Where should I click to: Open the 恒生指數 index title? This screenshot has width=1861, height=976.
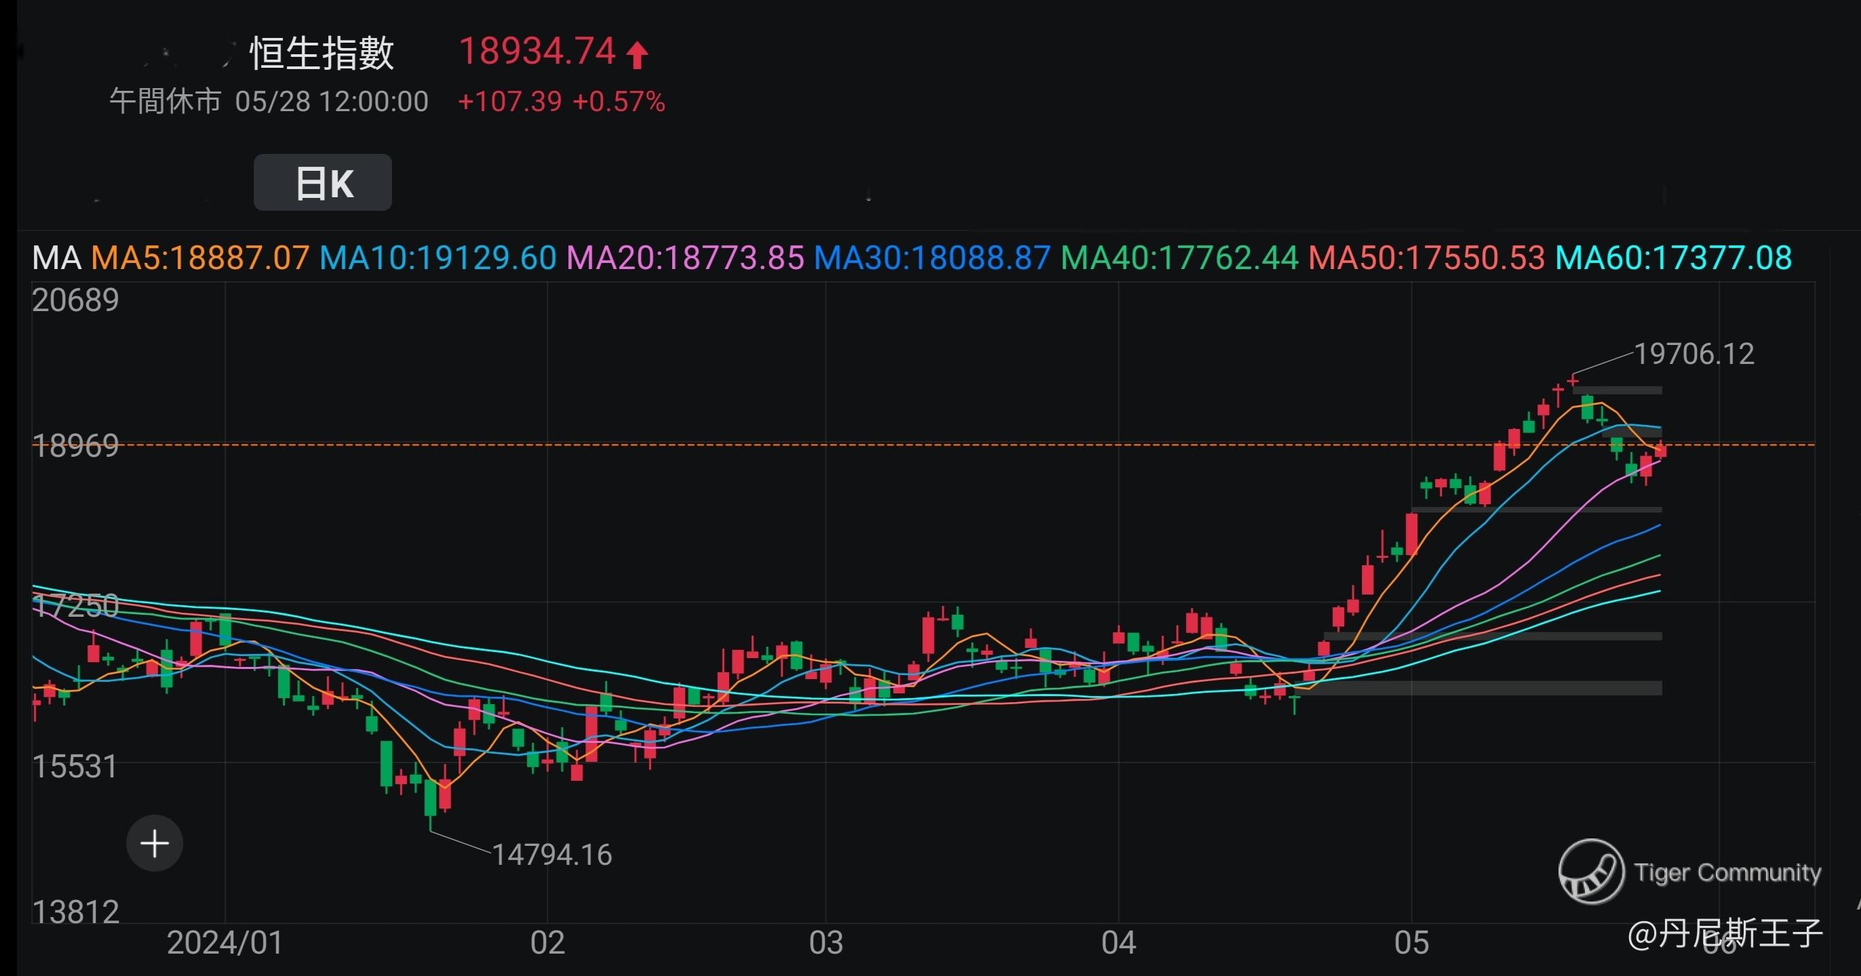(321, 54)
